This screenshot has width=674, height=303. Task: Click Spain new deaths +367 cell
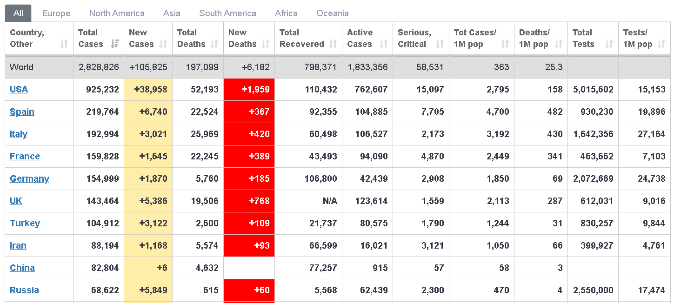pos(249,112)
